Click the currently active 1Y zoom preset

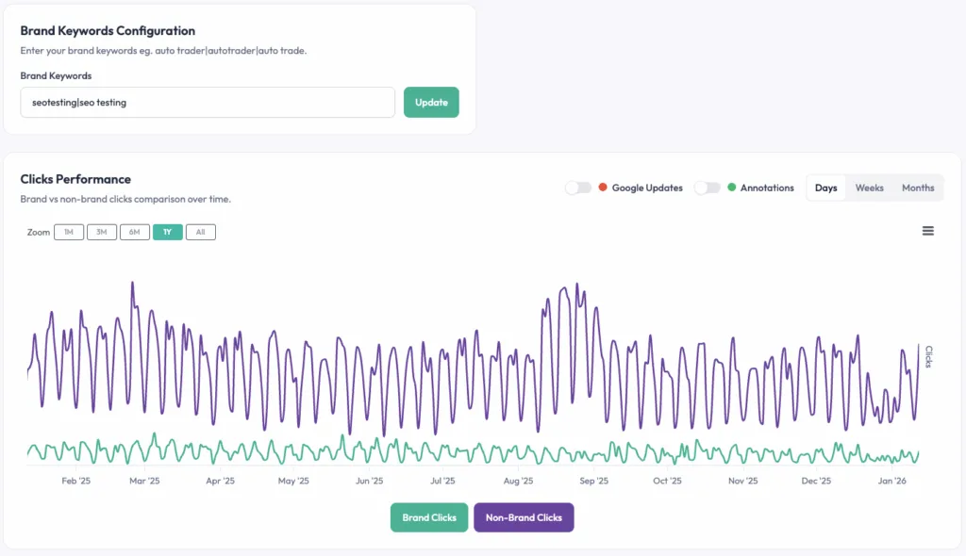[x=167, y=231]
